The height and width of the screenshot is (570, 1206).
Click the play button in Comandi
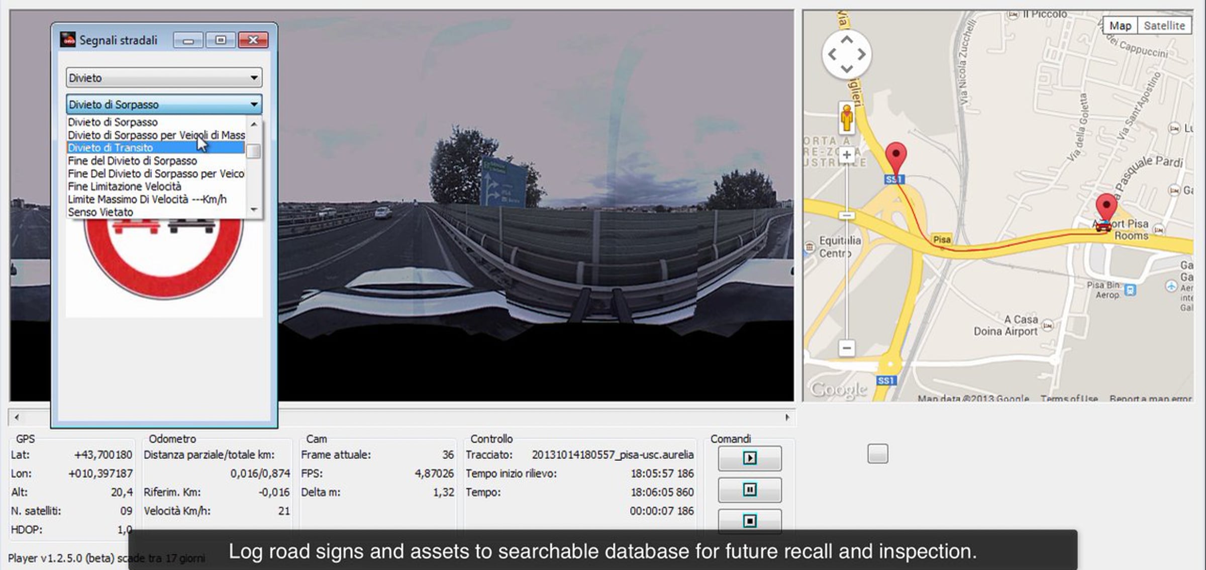(x=749, y=458)
